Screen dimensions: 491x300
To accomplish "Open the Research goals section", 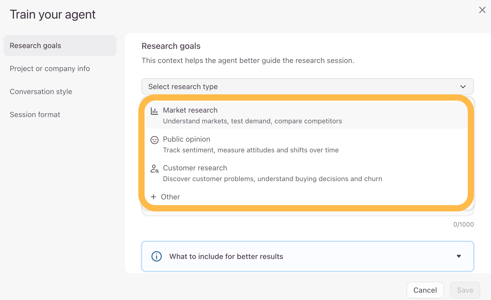I will click(60, 45).
